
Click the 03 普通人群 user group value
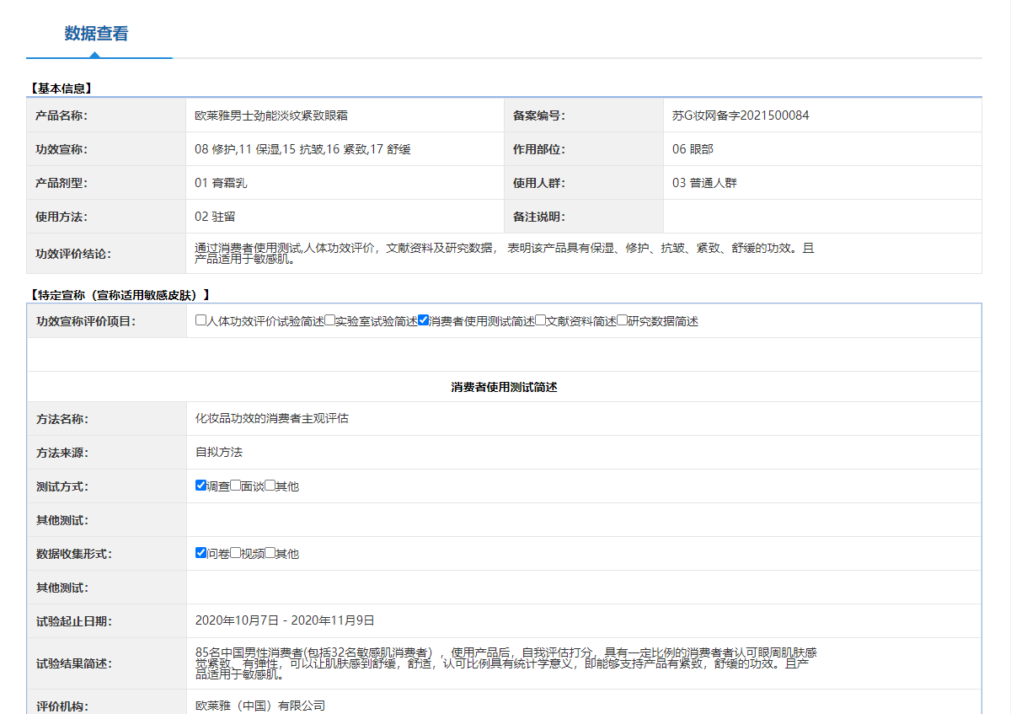704,183
